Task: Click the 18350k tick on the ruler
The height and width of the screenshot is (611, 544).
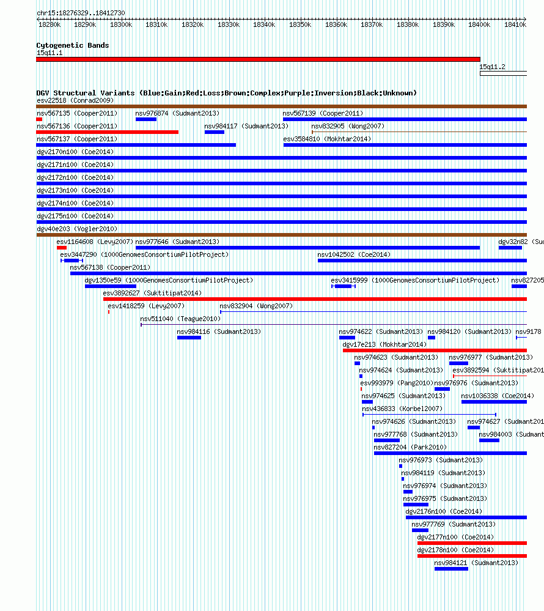Action: pos(300,24)
